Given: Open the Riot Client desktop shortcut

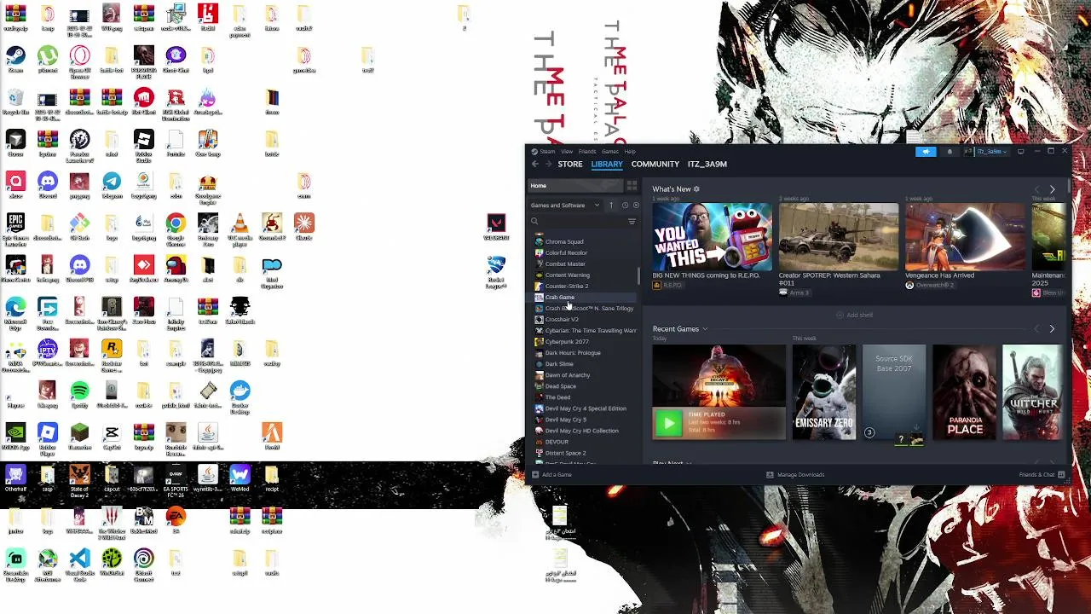Looking at the screenshot, I should (x=143, y=101).
